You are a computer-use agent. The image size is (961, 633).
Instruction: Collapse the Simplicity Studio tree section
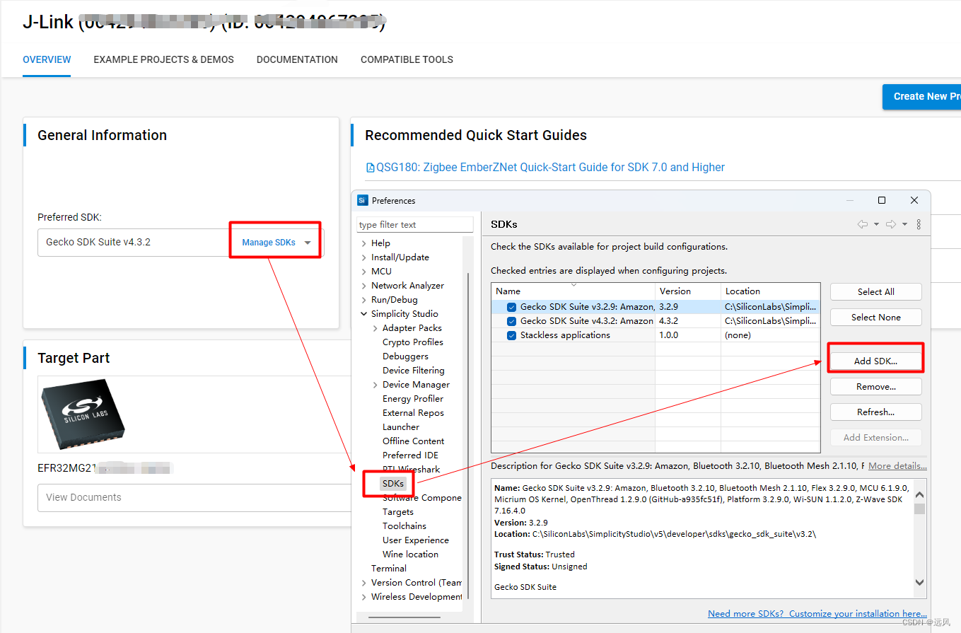coord(363,313)
